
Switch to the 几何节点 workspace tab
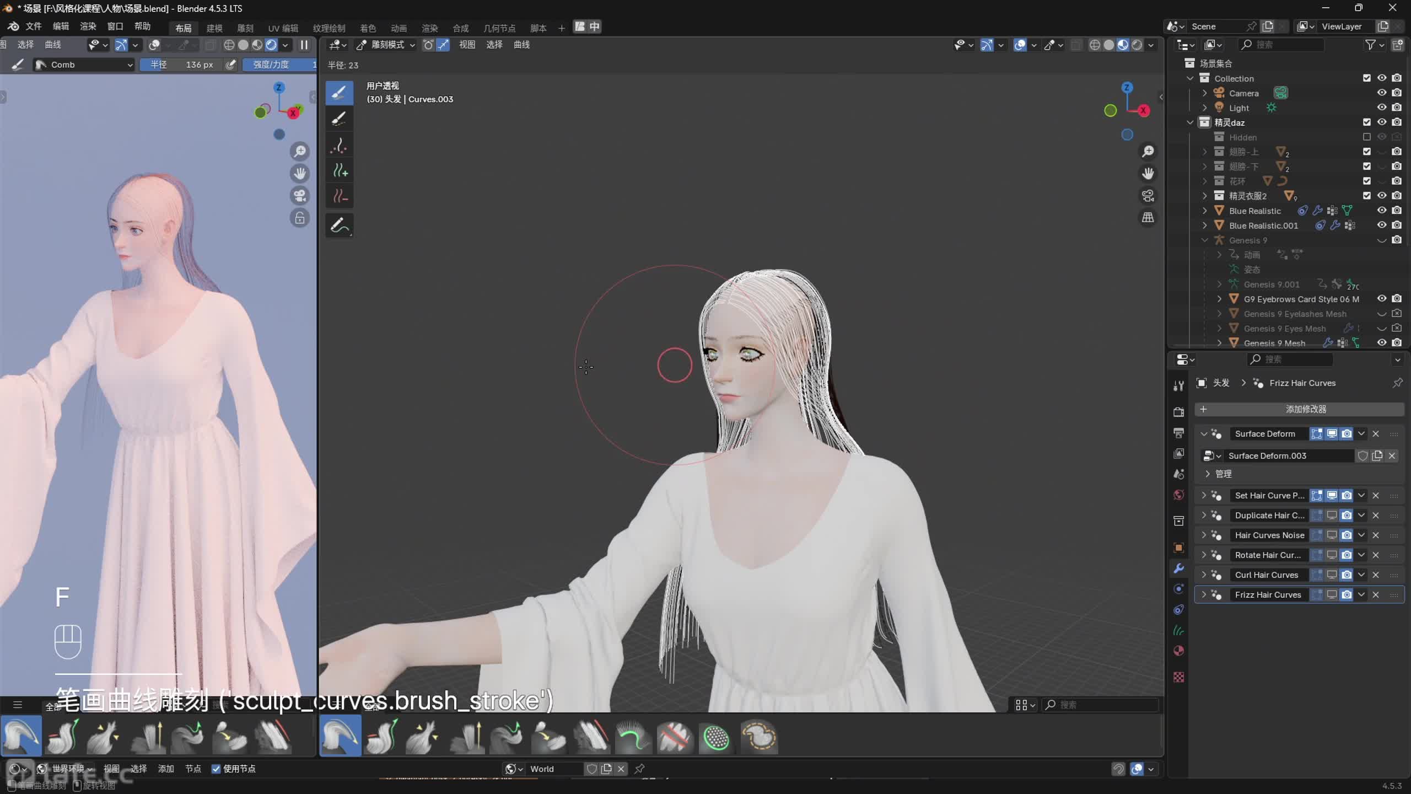[499, 28]
